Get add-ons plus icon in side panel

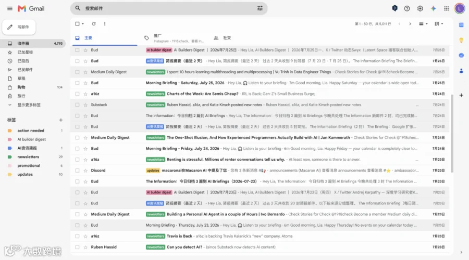[x=461, y=95]
